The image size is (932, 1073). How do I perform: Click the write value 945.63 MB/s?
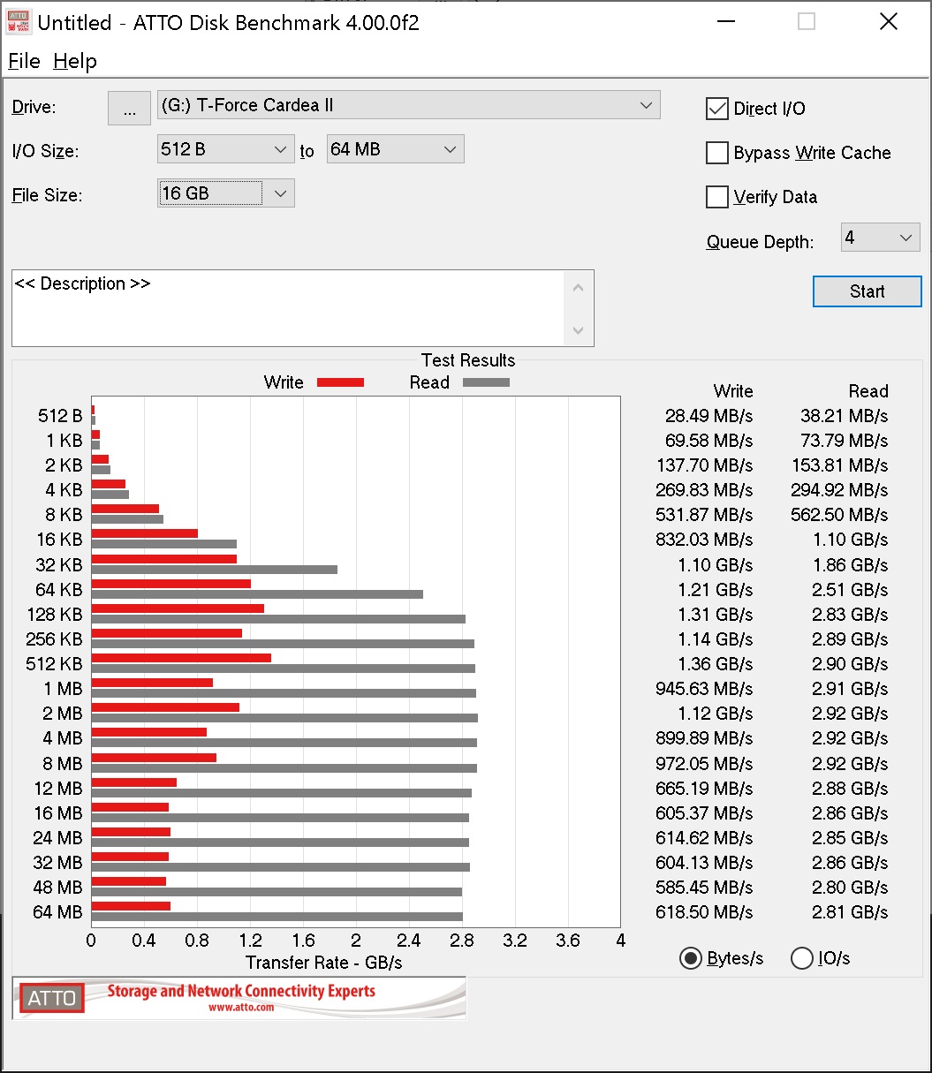(x=704, y=688)
